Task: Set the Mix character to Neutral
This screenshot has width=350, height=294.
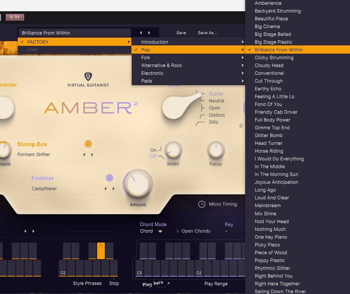Action: click(x=217, y=101)
